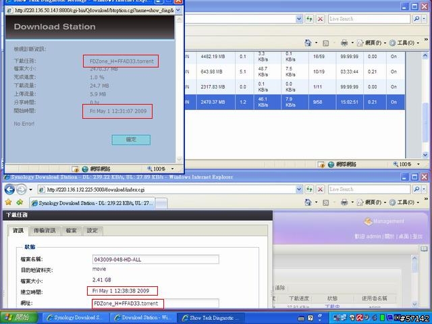Viewport: 432px width, 324px height.
Task: Open 網頁(P) menu in upper window
Action: [371, 43]
